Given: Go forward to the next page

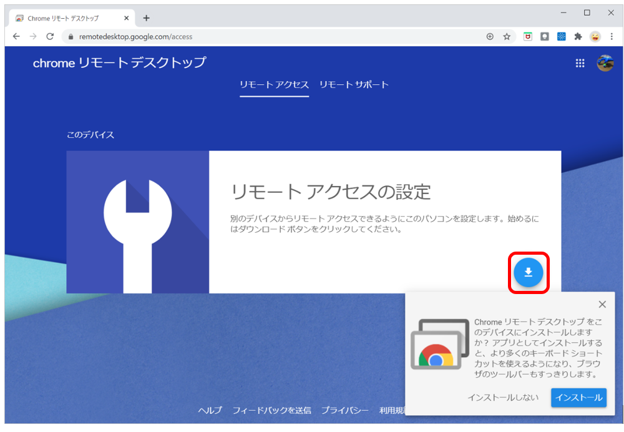Looking at the screenshot, I should click(x=33, y=37).
